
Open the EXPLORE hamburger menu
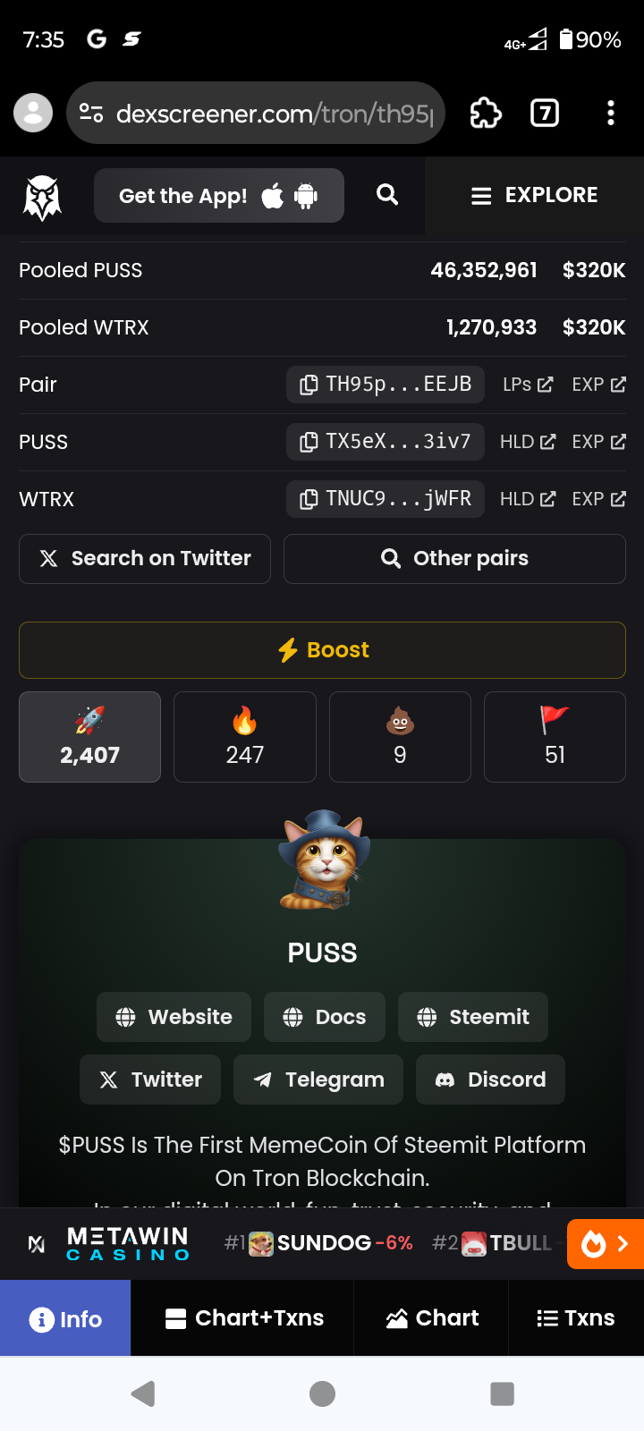(534, 196)
